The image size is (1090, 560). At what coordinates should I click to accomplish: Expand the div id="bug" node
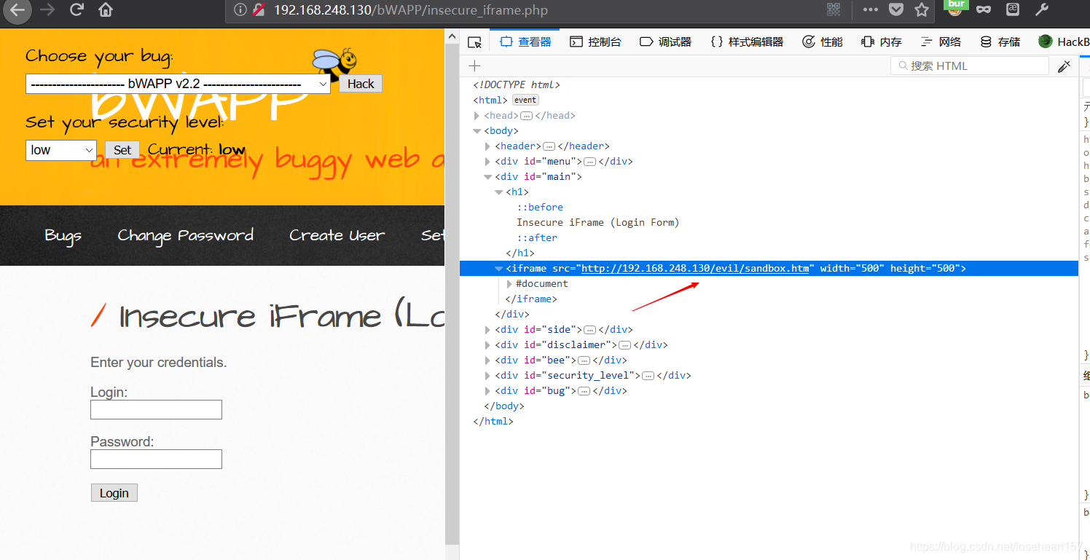coord(488,391)
